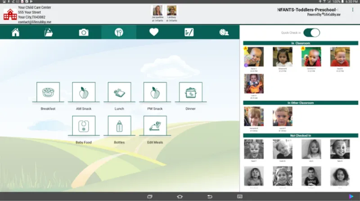
Task: Click the Powered by LifeCubby.me text
Action: (x=324, y=14)
